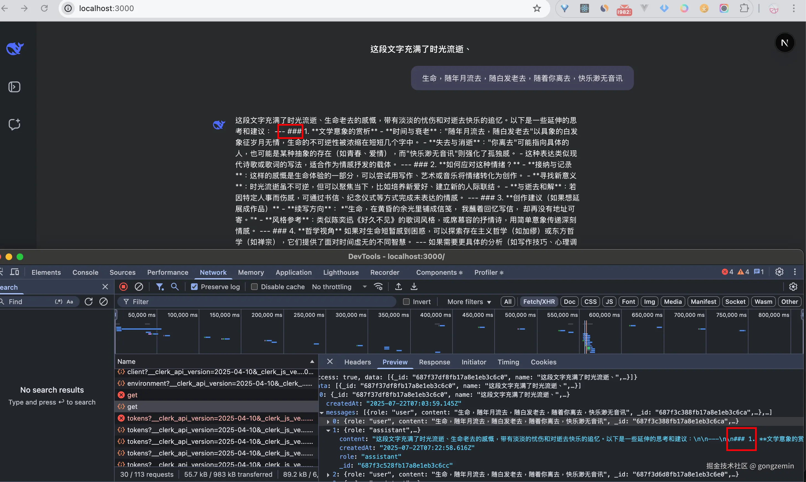Enable the Disable cache checkbox
Screen dimensions: 806x482
point(254,287)
